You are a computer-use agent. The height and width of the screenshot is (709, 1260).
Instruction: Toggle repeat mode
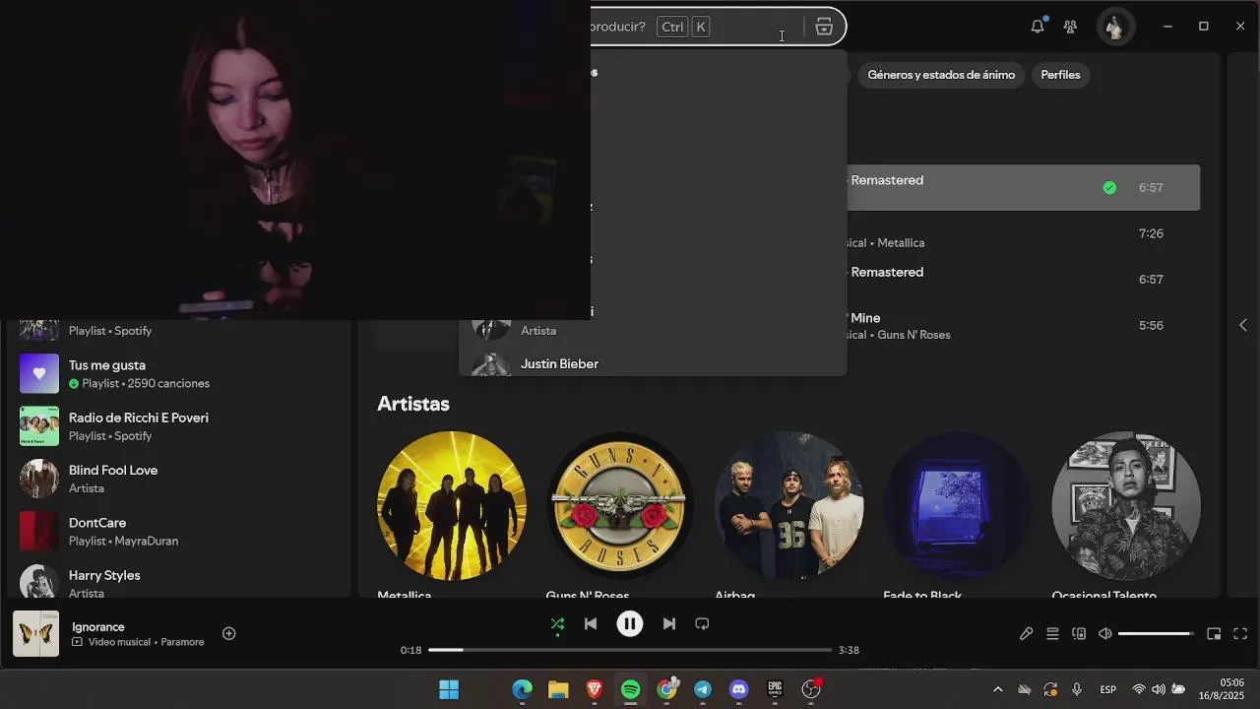coord(702,623)
